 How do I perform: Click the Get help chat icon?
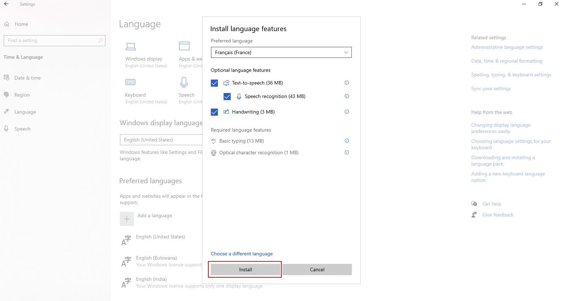coord(474,204)
